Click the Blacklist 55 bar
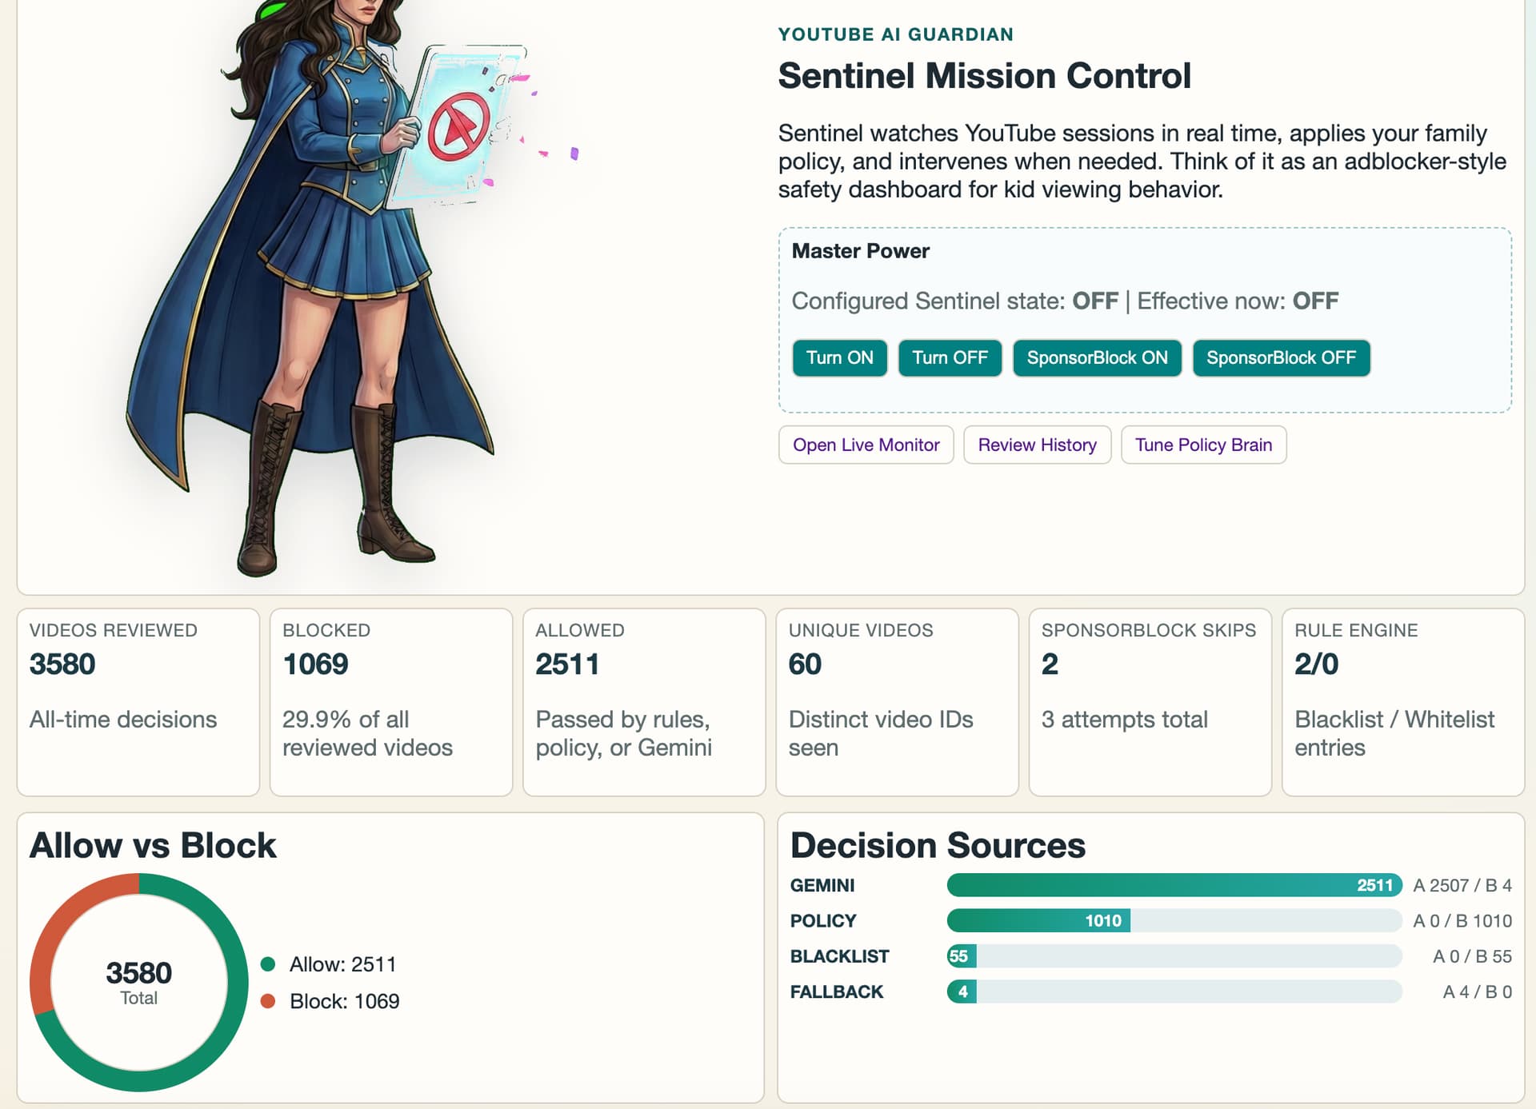 [961, 956]
